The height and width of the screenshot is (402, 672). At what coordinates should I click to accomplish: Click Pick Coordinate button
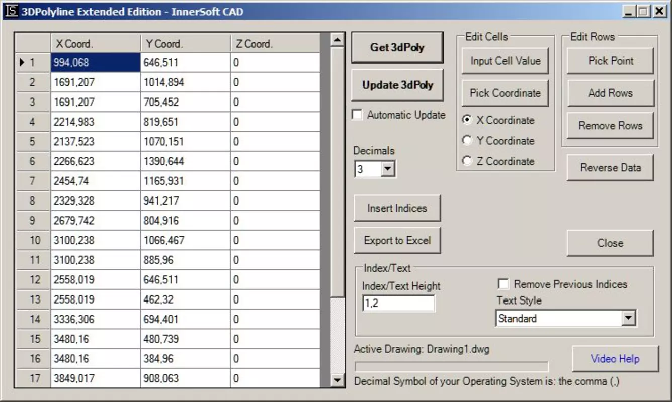pos(505,93)
